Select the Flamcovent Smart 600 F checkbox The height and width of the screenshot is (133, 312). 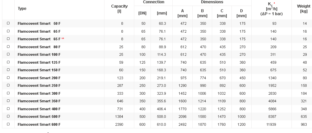click(8, 124)
